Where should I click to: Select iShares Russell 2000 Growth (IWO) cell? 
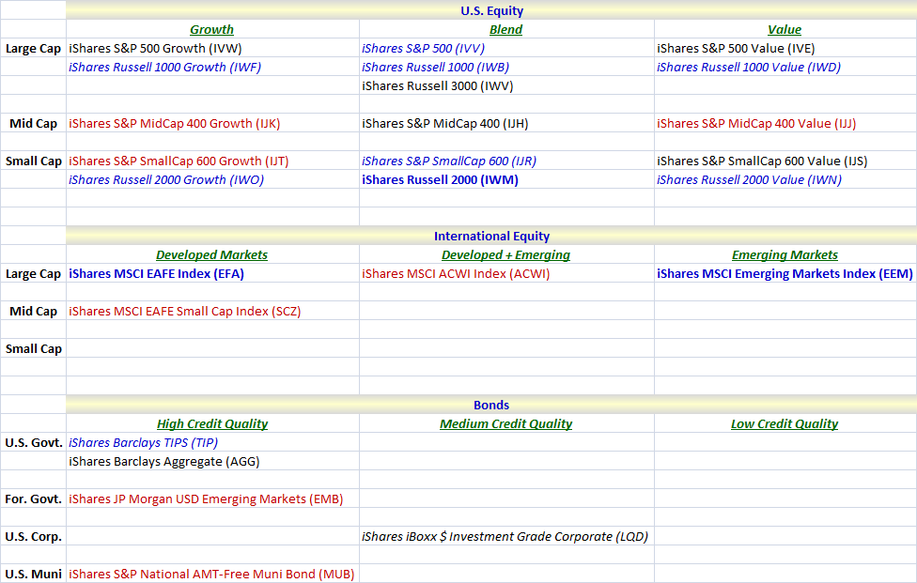click(213, 179)
